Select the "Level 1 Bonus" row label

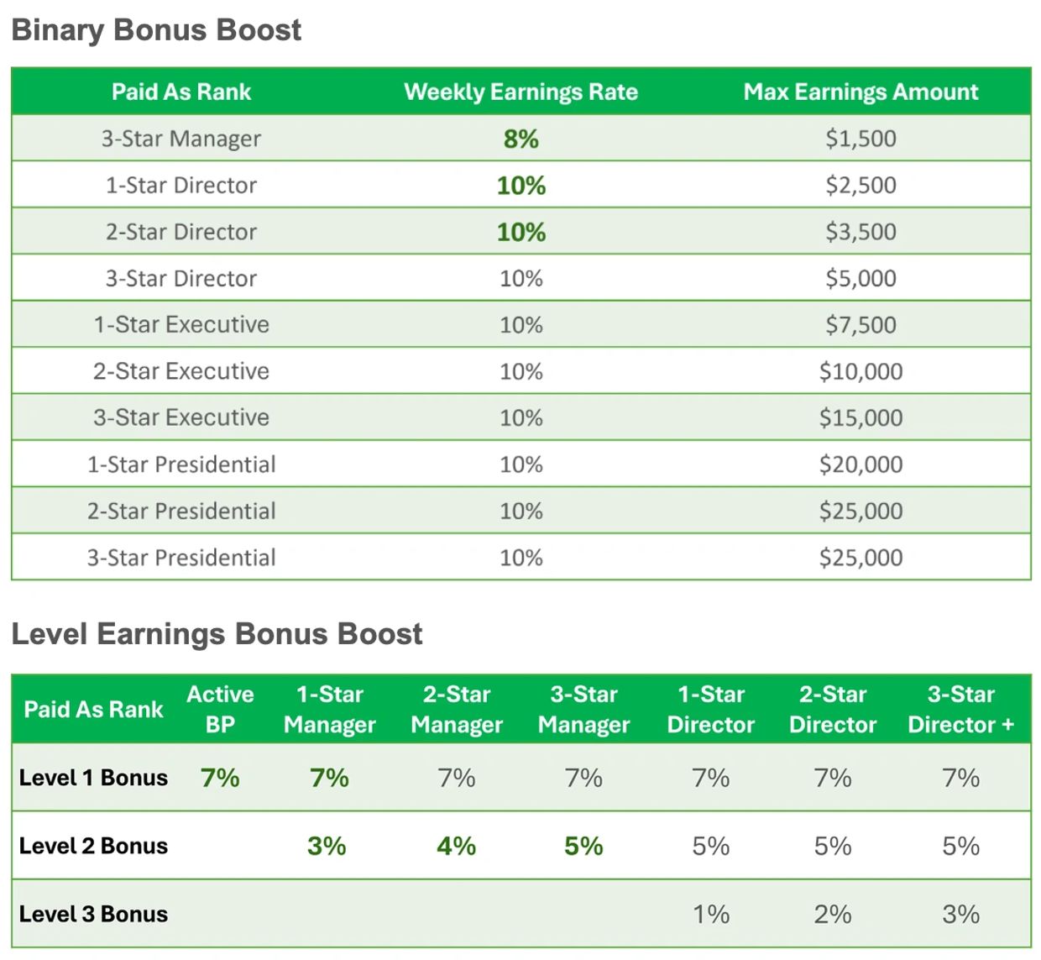coord(93,778)
